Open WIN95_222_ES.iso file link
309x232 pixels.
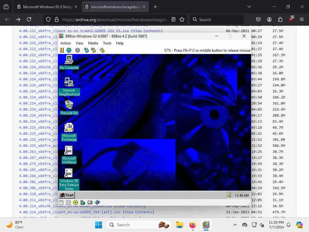coord(74,31)
